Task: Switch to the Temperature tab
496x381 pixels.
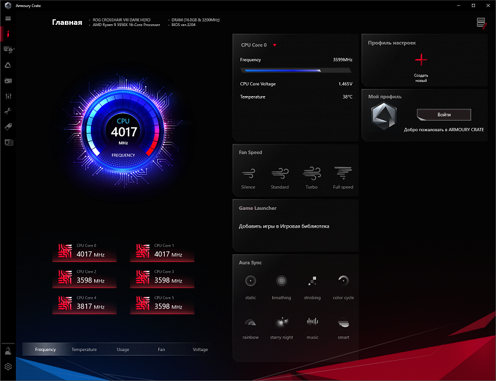Action: pos(84,349)
